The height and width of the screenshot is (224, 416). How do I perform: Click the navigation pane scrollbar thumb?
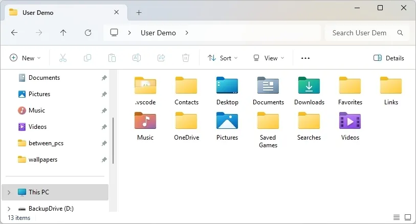(113, 141)
